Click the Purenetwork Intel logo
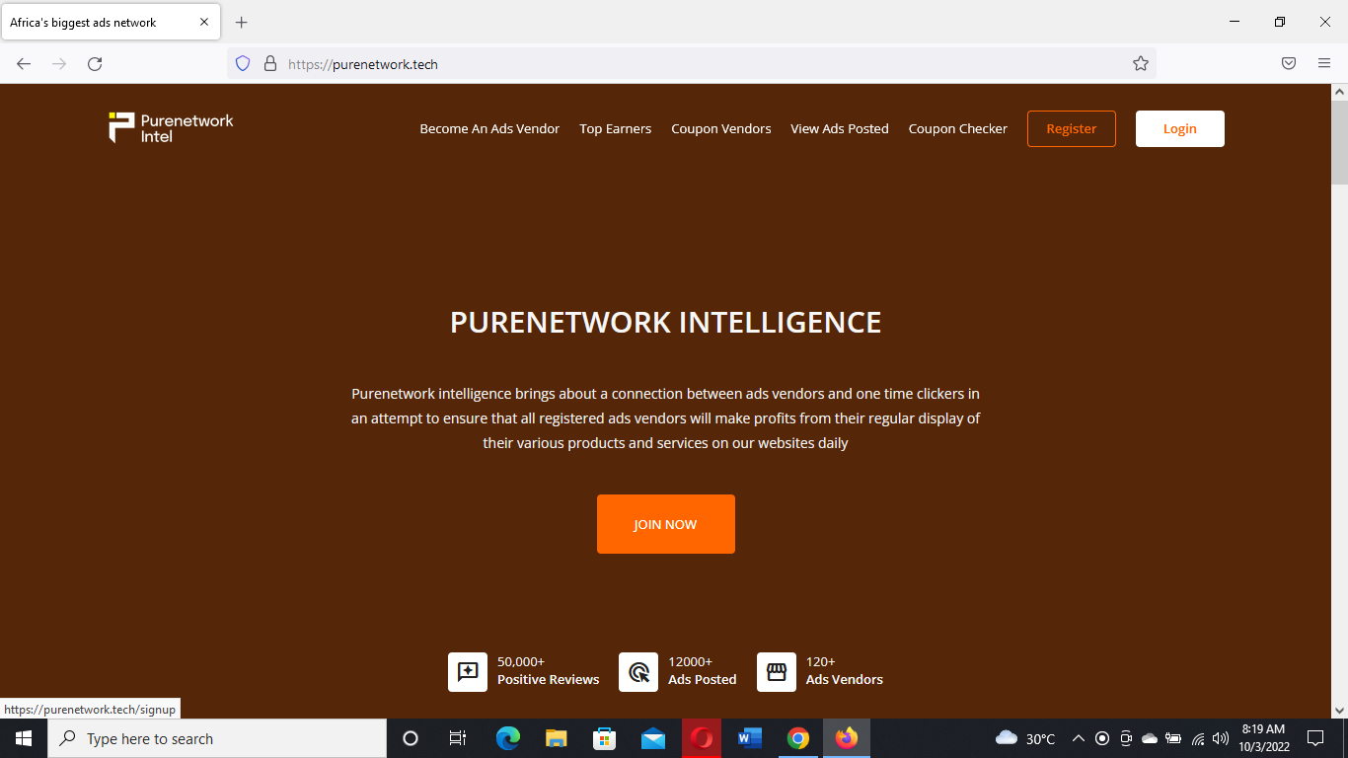This screenshot has height=758, width=1348. pyautogui.click(x=171, y=128)
